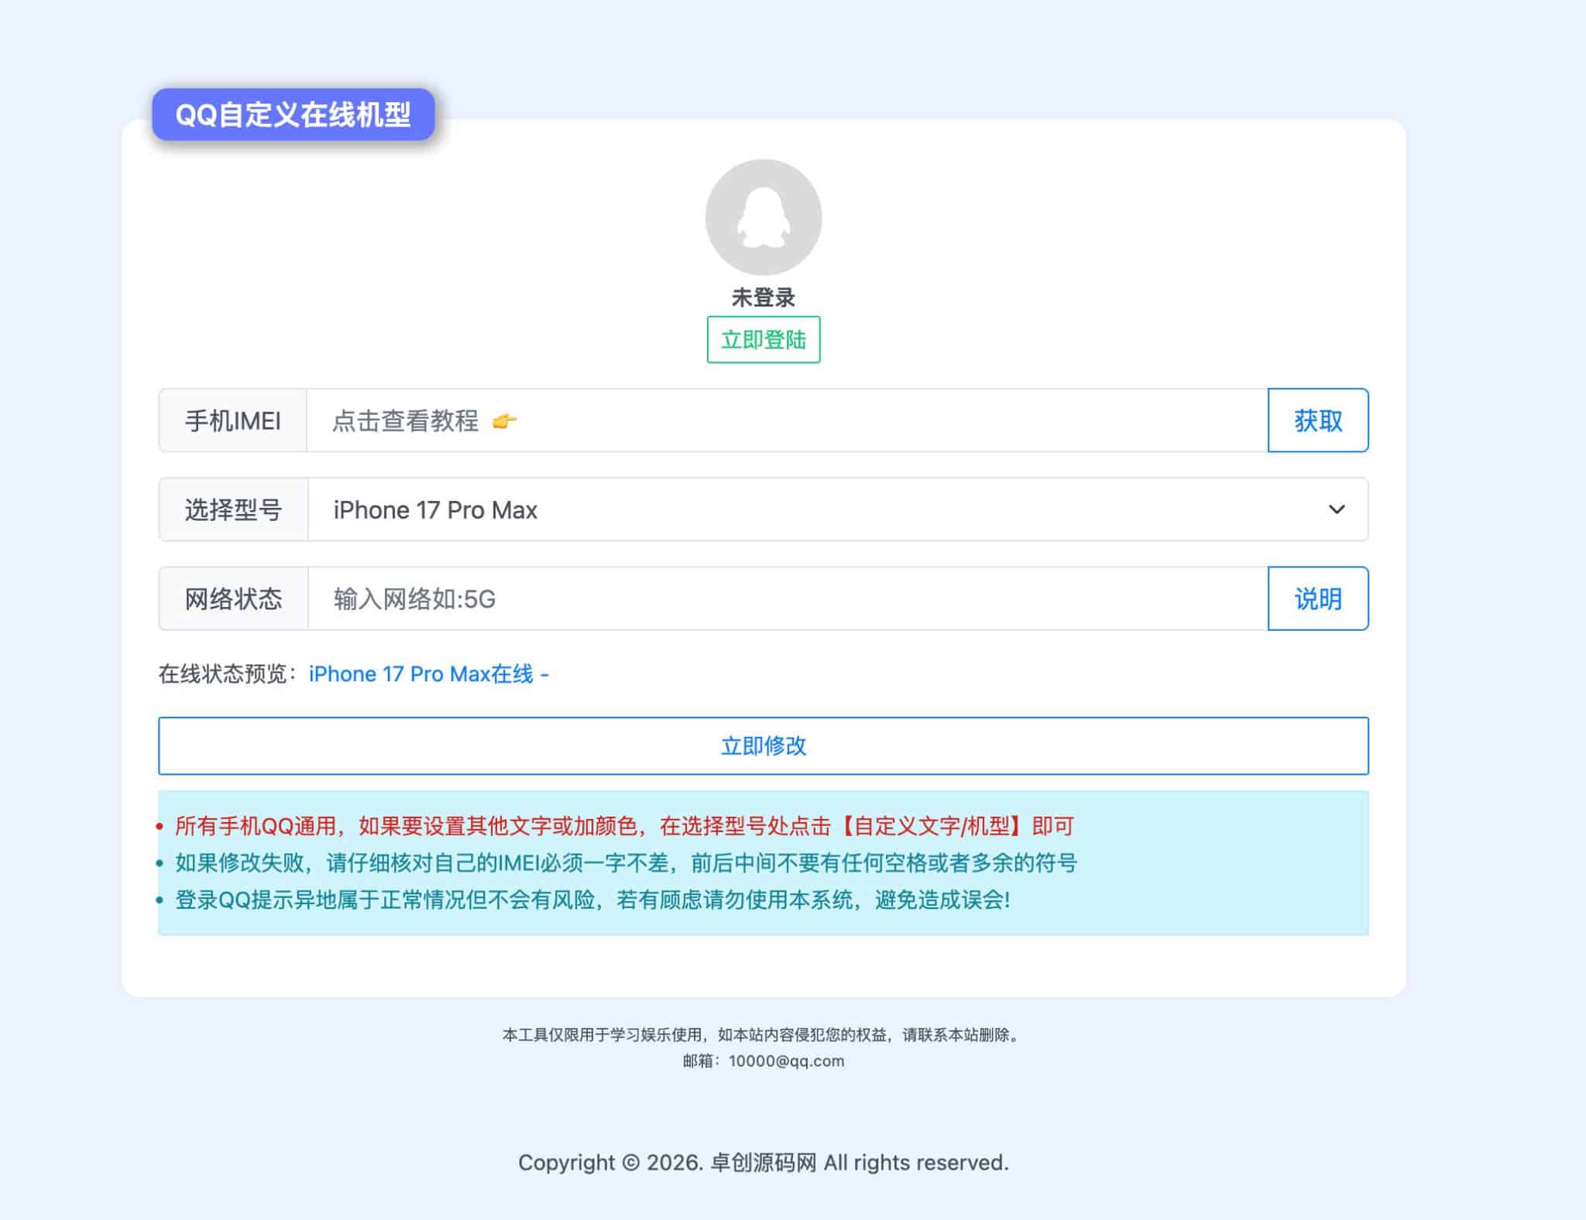Click the disclaimer line 本工具仅限用于学习娱乐使用
Image resolution: width=1586 pixels, height=1220 pixels.
[763, 1035]
